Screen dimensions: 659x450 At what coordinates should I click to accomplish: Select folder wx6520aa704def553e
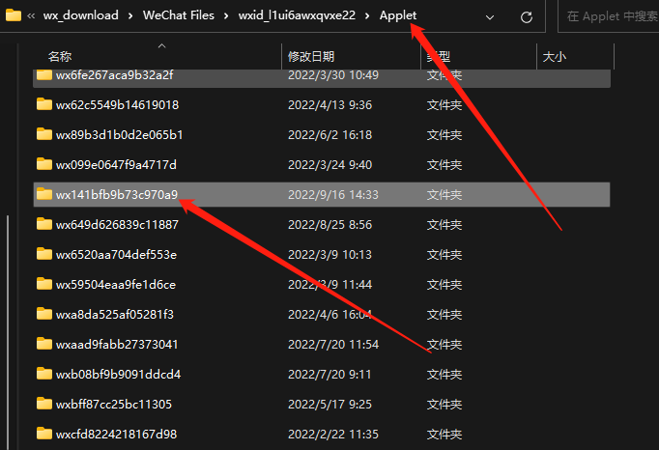pyautogui.click(x=322, y=255)
